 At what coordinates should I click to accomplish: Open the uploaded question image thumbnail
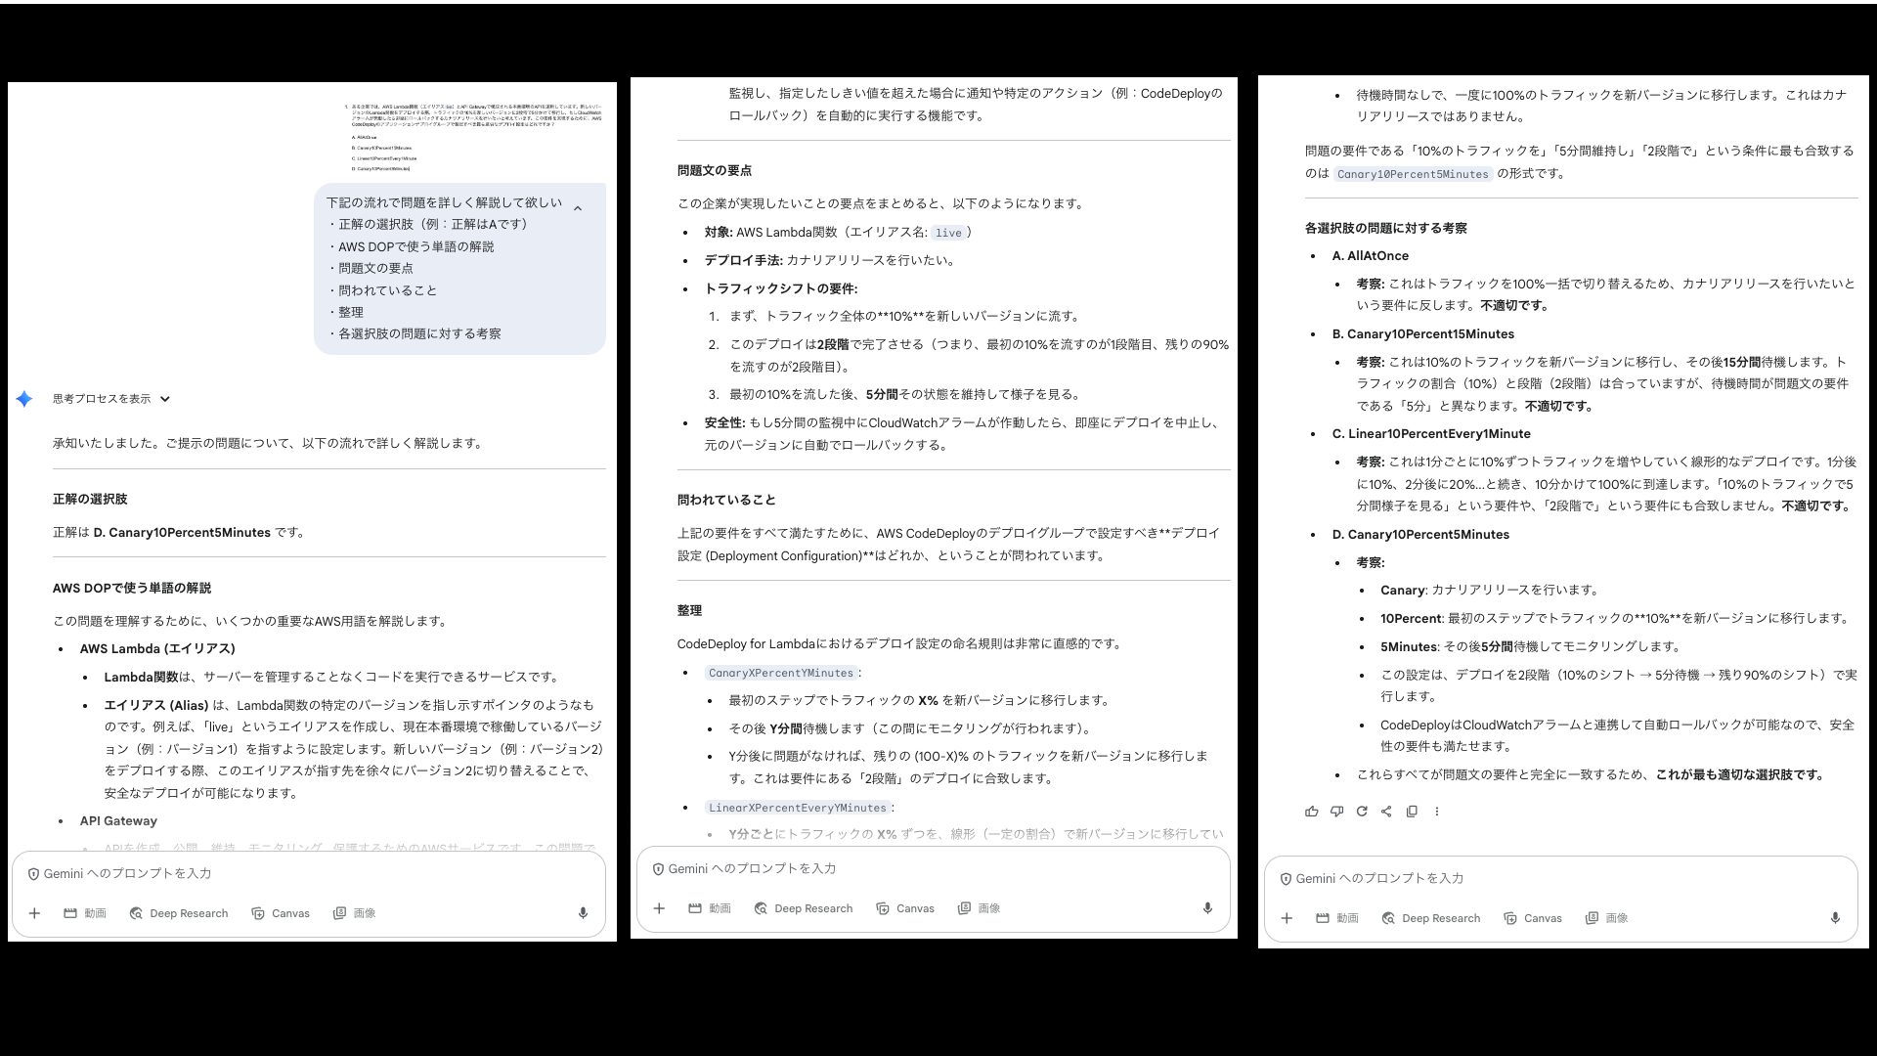coord(476,137)
